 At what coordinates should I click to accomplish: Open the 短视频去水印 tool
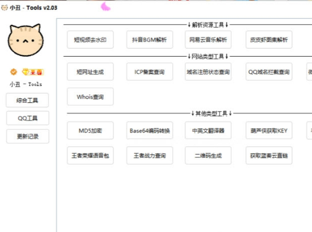[90, 40]
